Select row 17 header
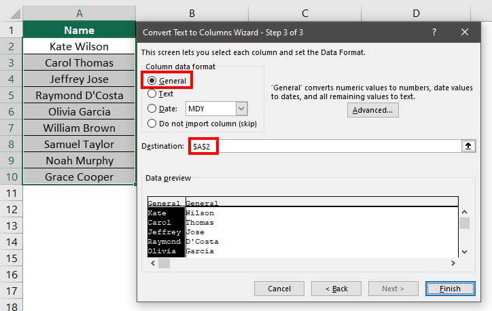Viewport: 492px width, 311px height. point(12,291)
